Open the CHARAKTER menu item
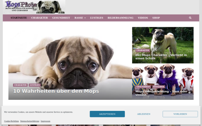 point(39,18)
